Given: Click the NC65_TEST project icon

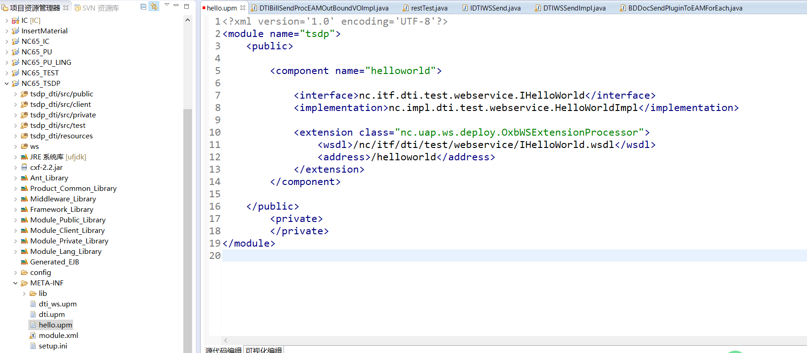Looking at the screenshot, I should coord(16,73).
